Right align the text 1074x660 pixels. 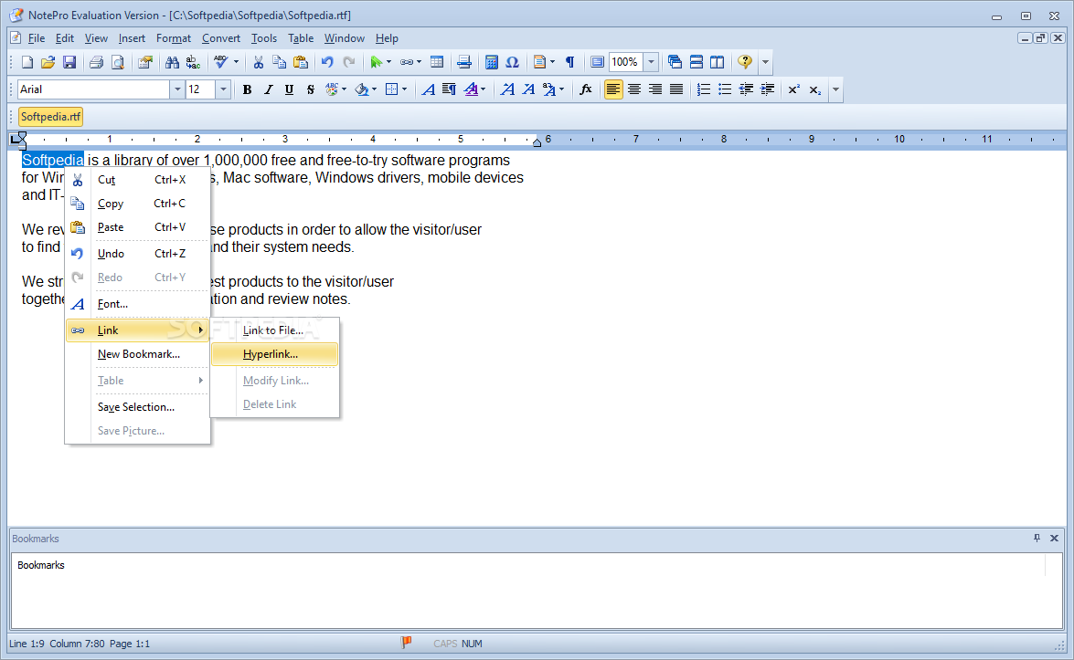[x=655, y=89]
